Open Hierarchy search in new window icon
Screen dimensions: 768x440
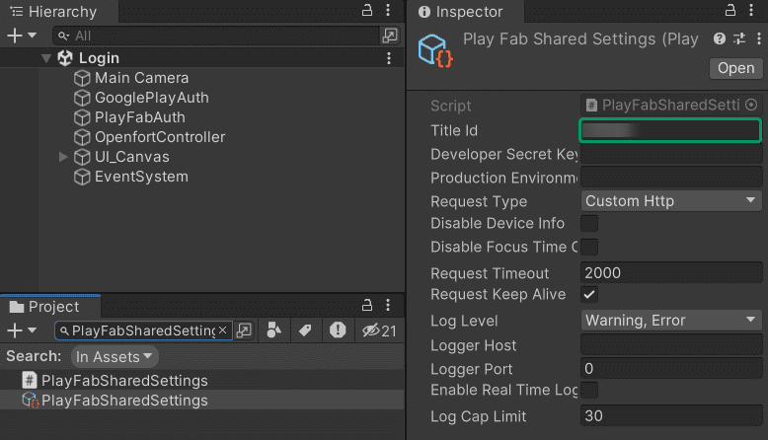click(390, 36)
